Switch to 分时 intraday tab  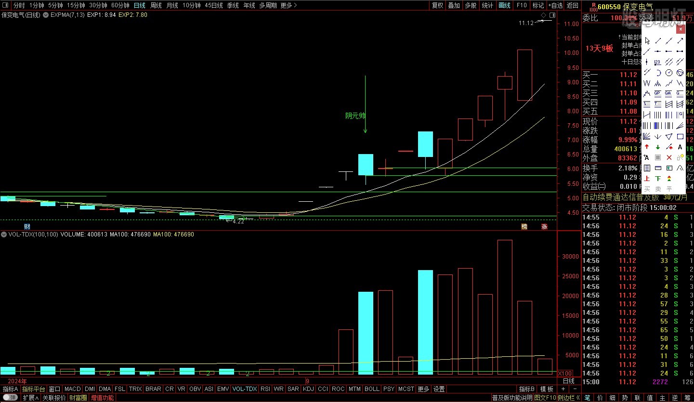click(19, 5)
